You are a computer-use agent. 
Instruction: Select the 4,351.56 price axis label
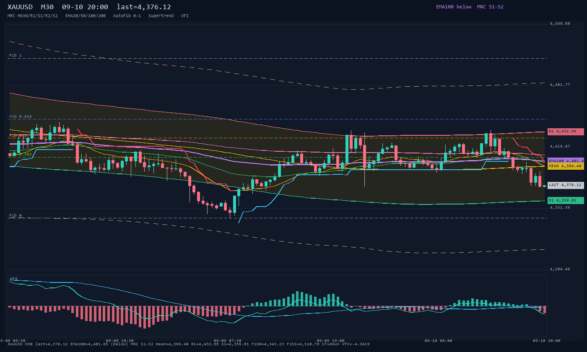point(560,207)
